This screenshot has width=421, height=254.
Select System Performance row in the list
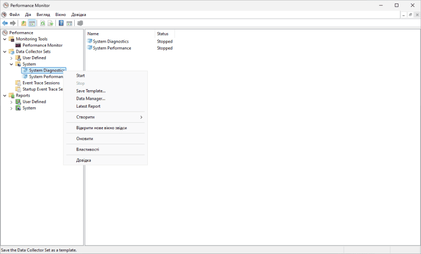(x=112, y=48)
